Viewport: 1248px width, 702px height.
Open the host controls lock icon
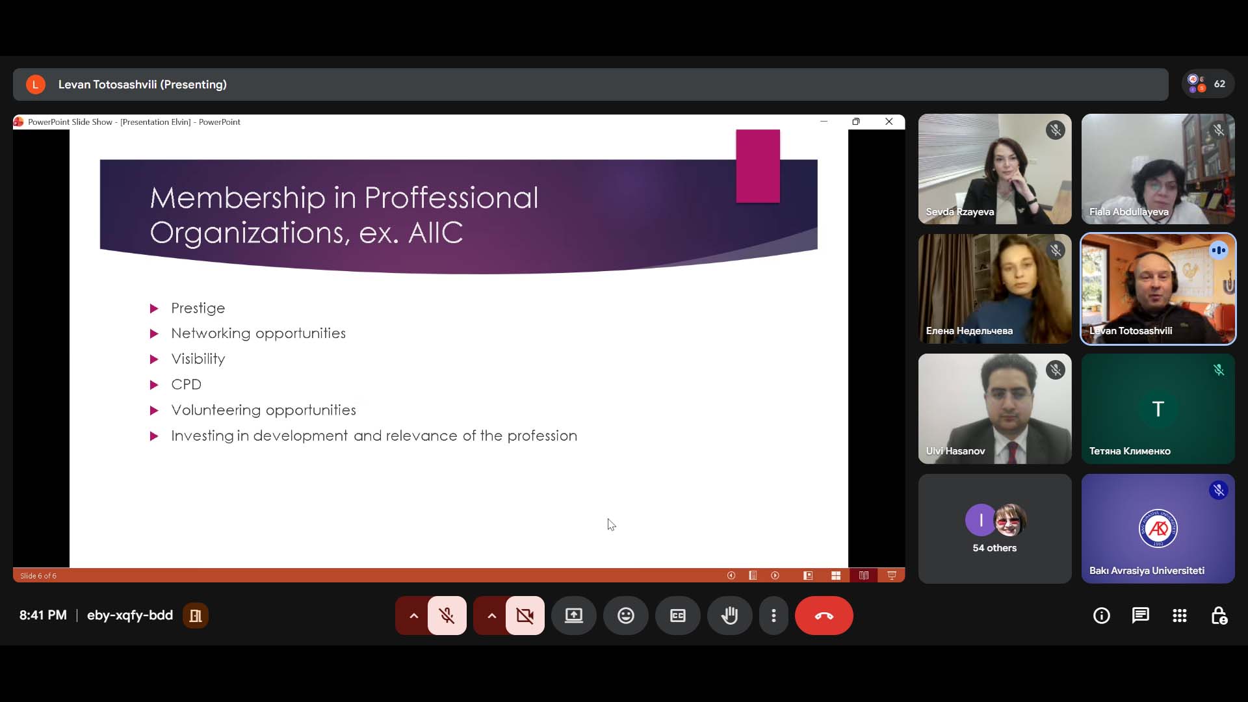1219,616
